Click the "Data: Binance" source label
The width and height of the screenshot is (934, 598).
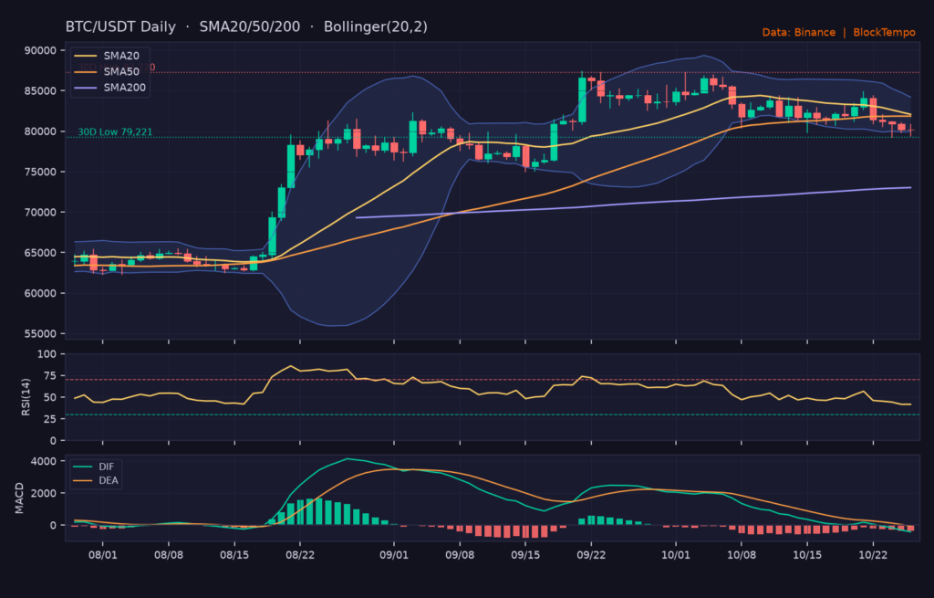coord(799,32)
